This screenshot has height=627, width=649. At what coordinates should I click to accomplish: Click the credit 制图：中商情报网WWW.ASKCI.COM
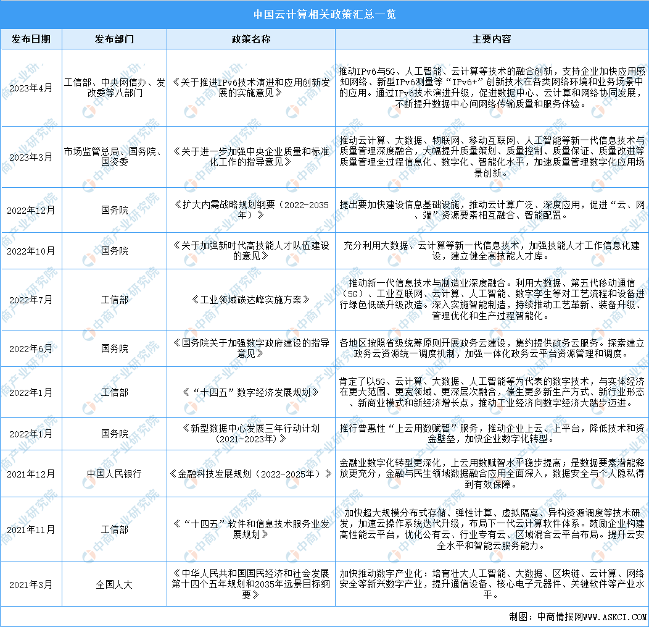coord(578,616)
